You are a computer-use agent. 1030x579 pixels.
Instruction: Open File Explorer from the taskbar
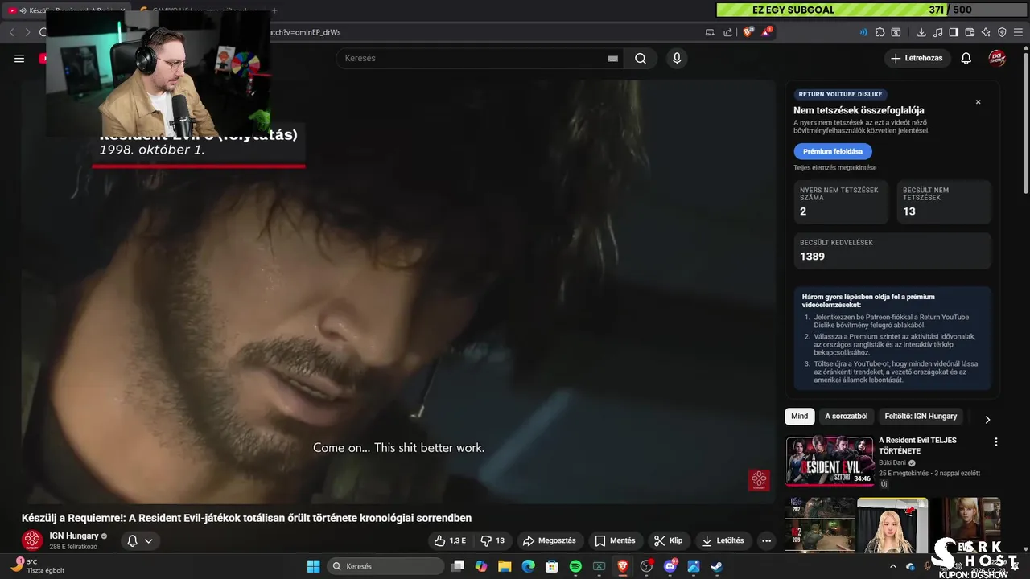pos(505,566)
